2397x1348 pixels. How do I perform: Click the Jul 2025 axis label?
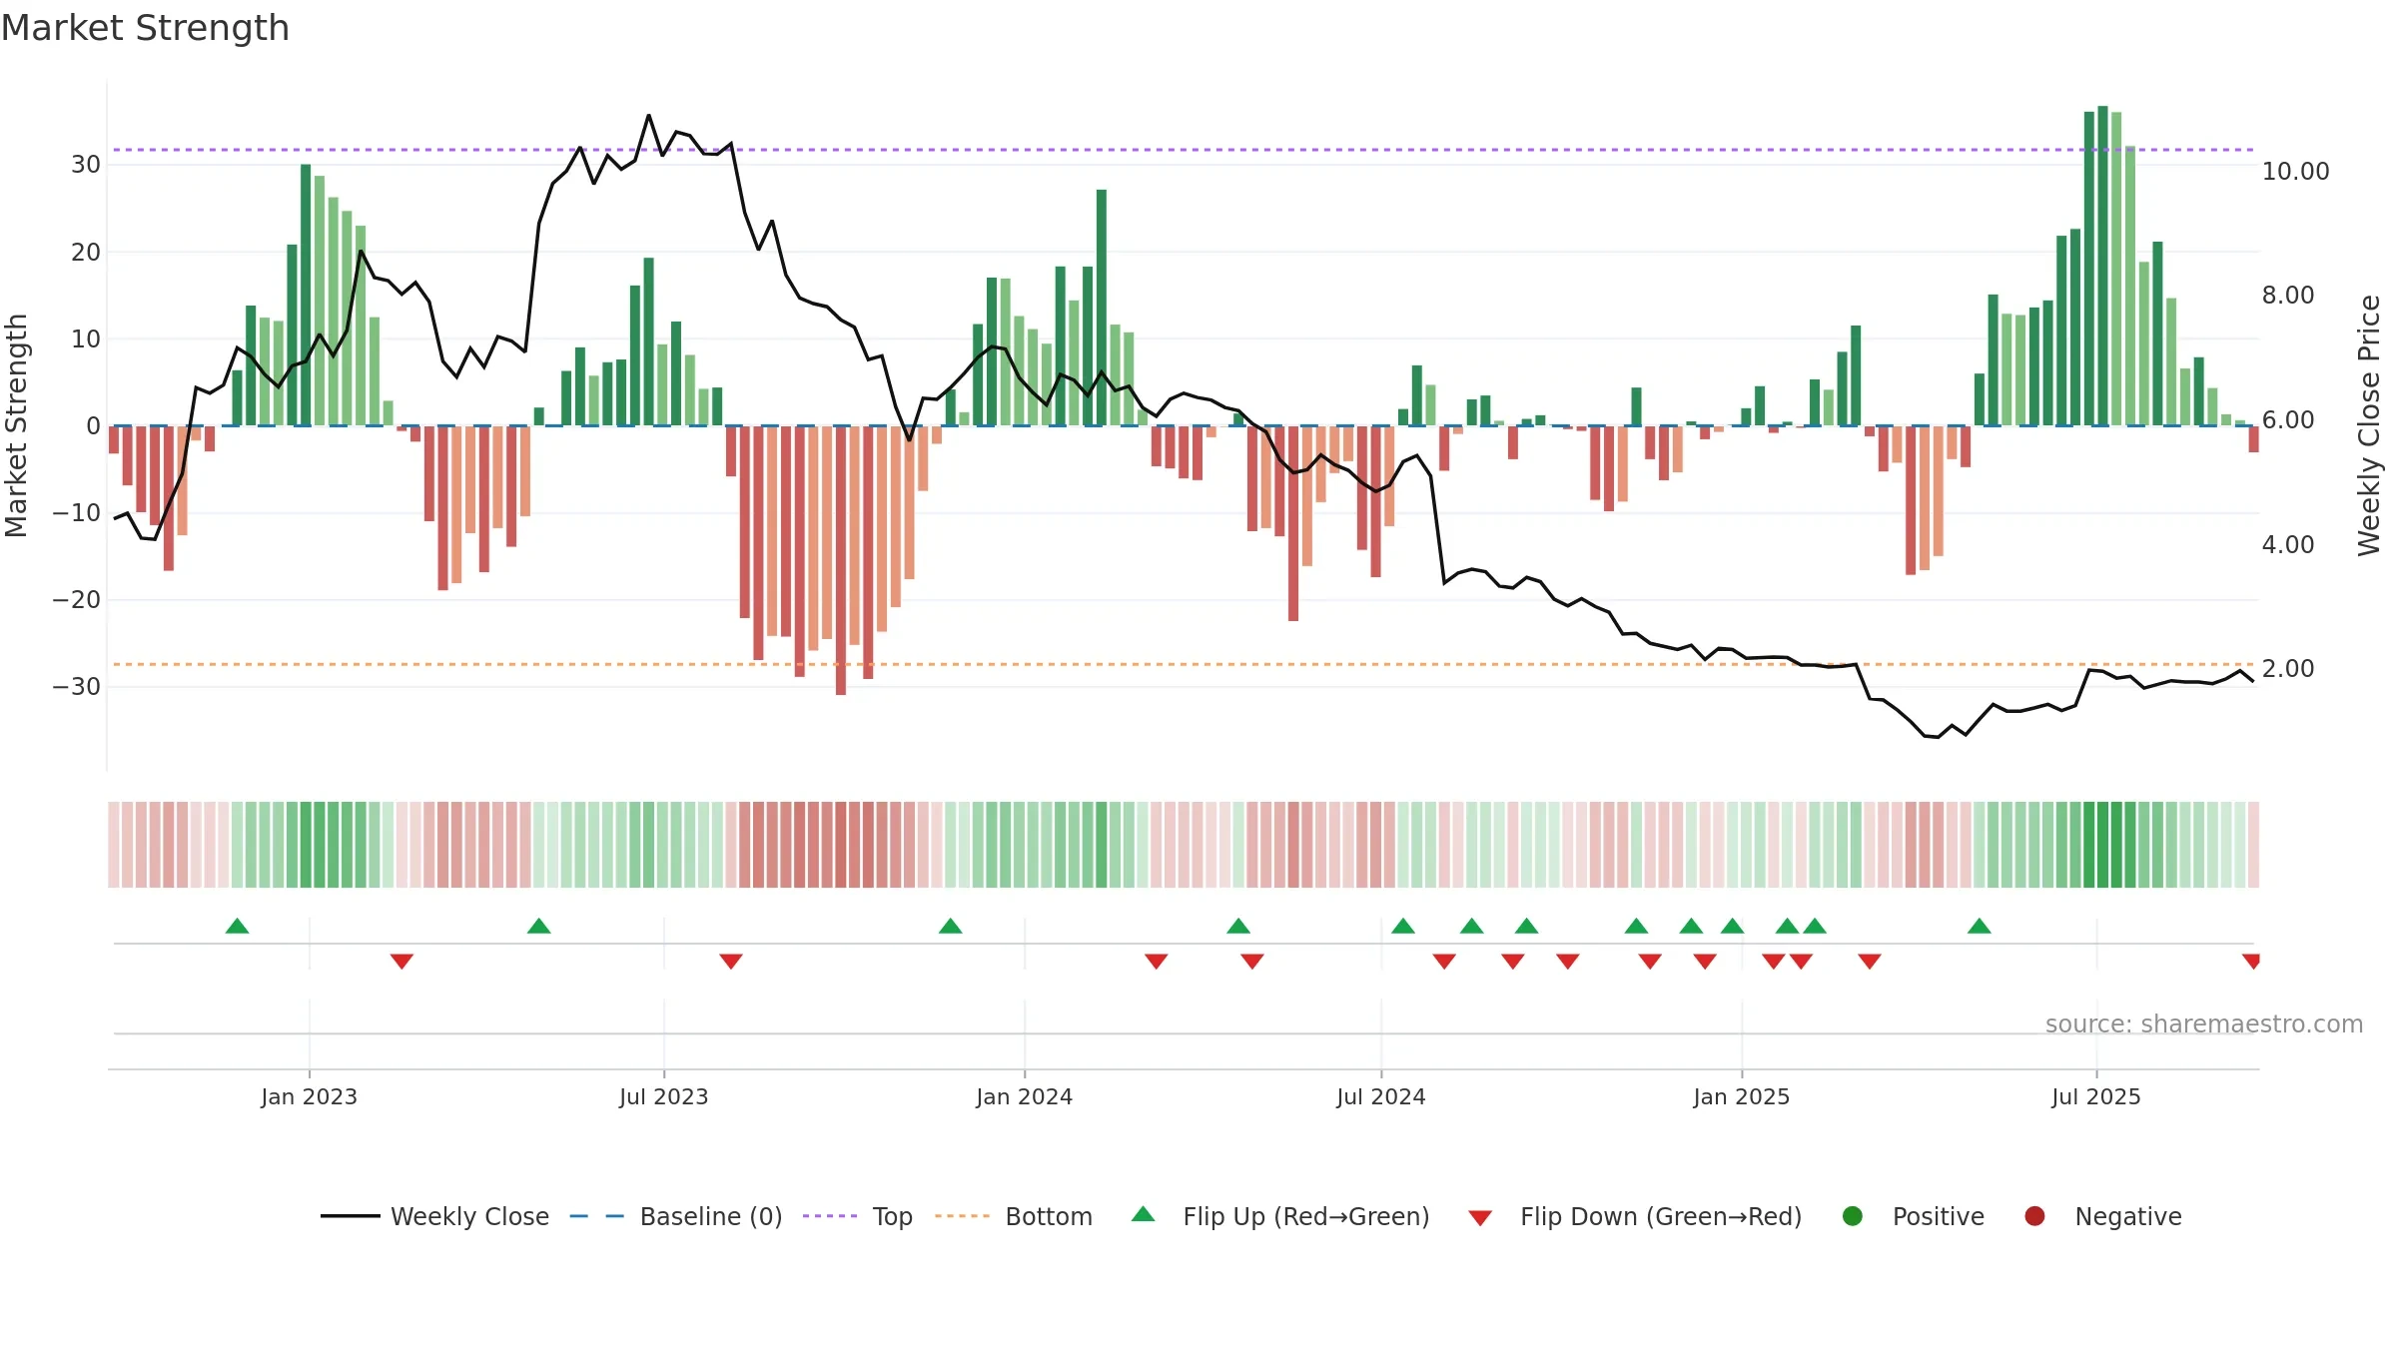click(2096, 1097)
